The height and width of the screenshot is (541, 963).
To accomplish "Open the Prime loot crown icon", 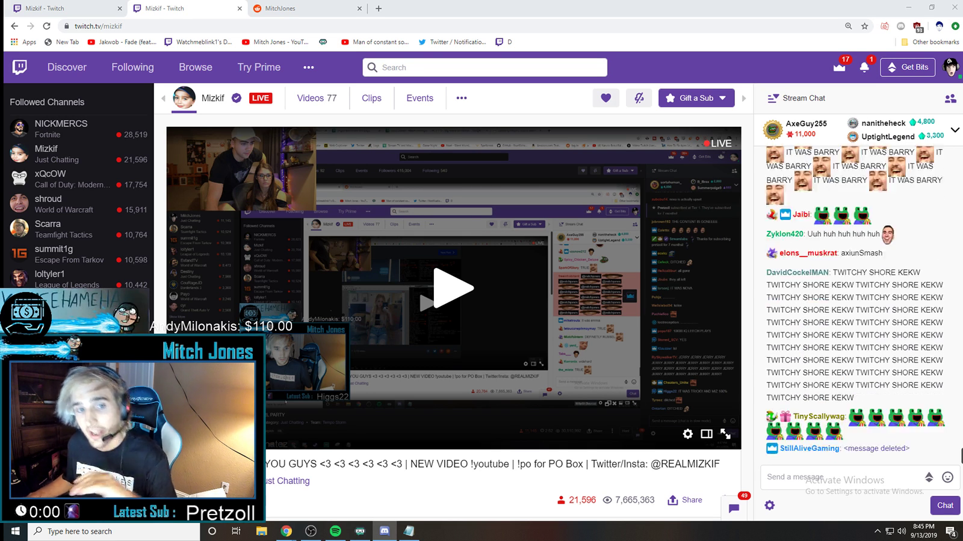I will coord(840,67).
